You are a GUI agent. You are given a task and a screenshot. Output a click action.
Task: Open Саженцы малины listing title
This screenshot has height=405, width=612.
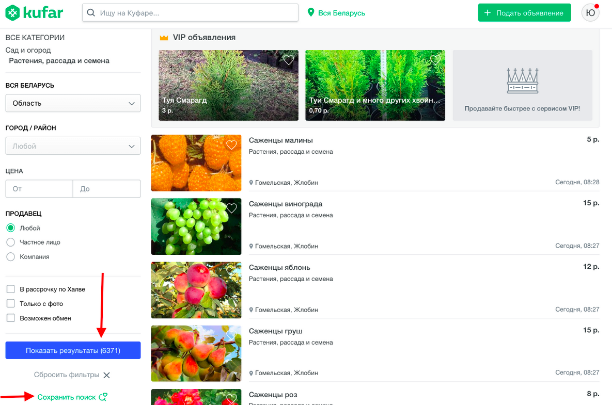tap(280, 140)
